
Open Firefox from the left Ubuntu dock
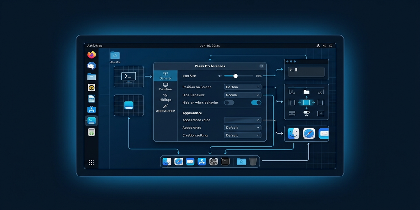tap(91, 55)
